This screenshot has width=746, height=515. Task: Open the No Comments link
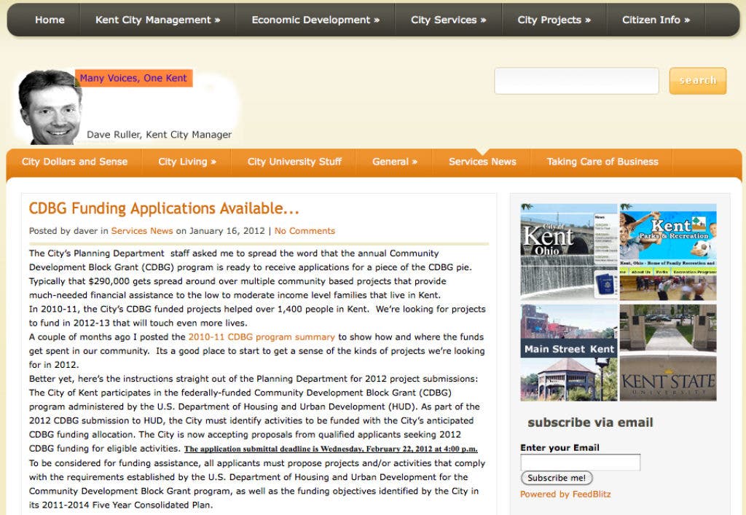tap(305, 231)
